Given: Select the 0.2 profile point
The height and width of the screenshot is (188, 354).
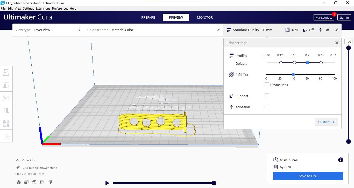Looking at the screenshot, I should tap(308, 63).
